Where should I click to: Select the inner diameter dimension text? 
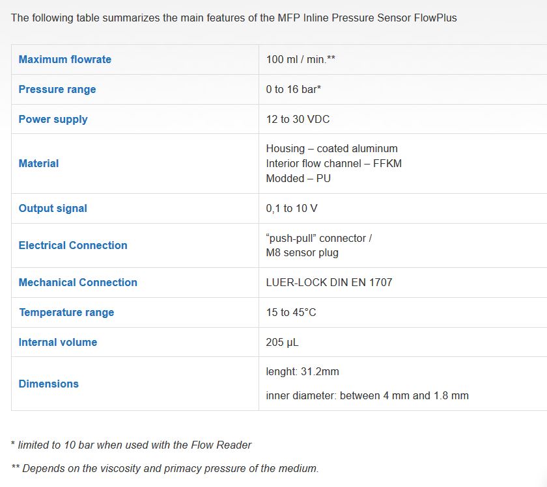click(367, 395)
